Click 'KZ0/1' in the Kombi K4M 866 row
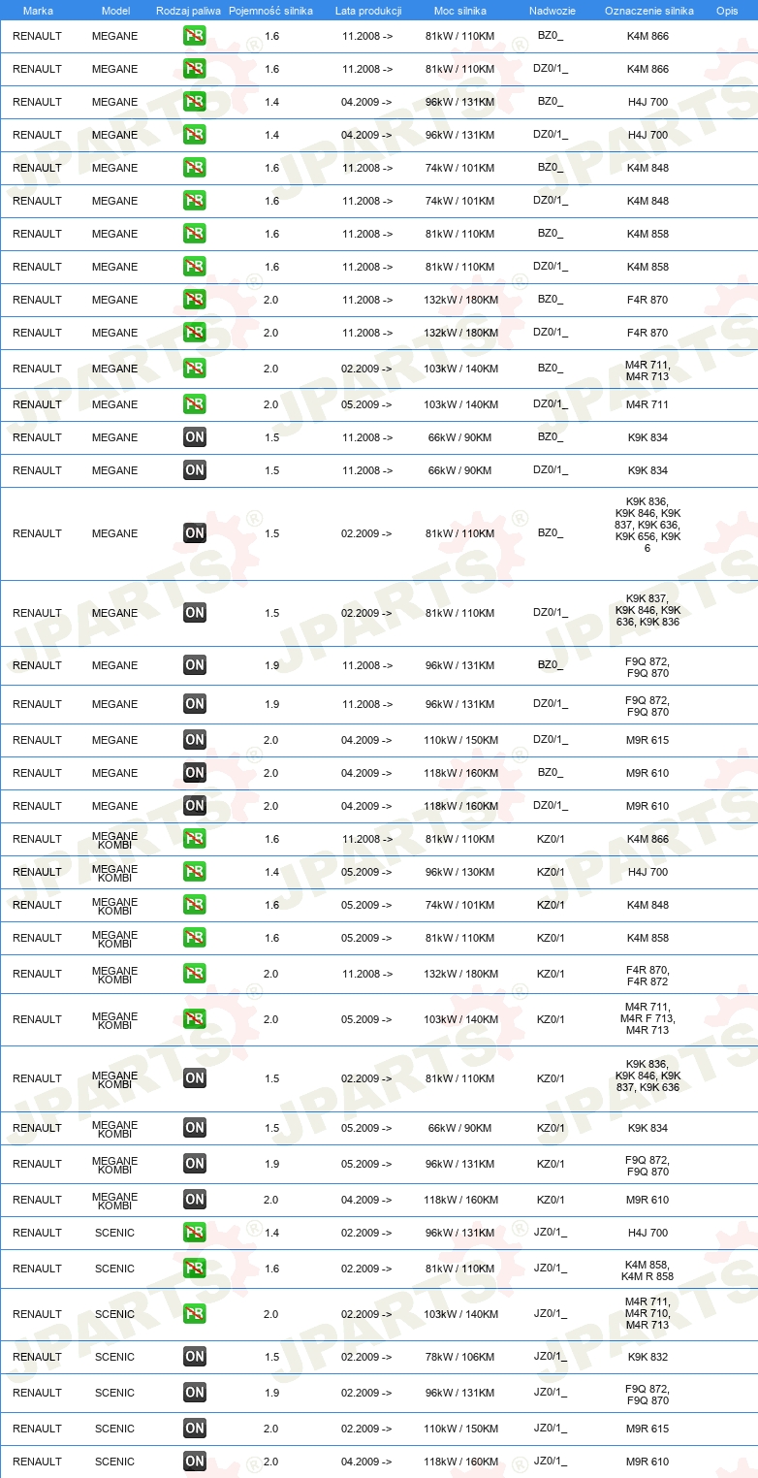Viewport: 758px width, 1478px height. click(x=551, y=839)
